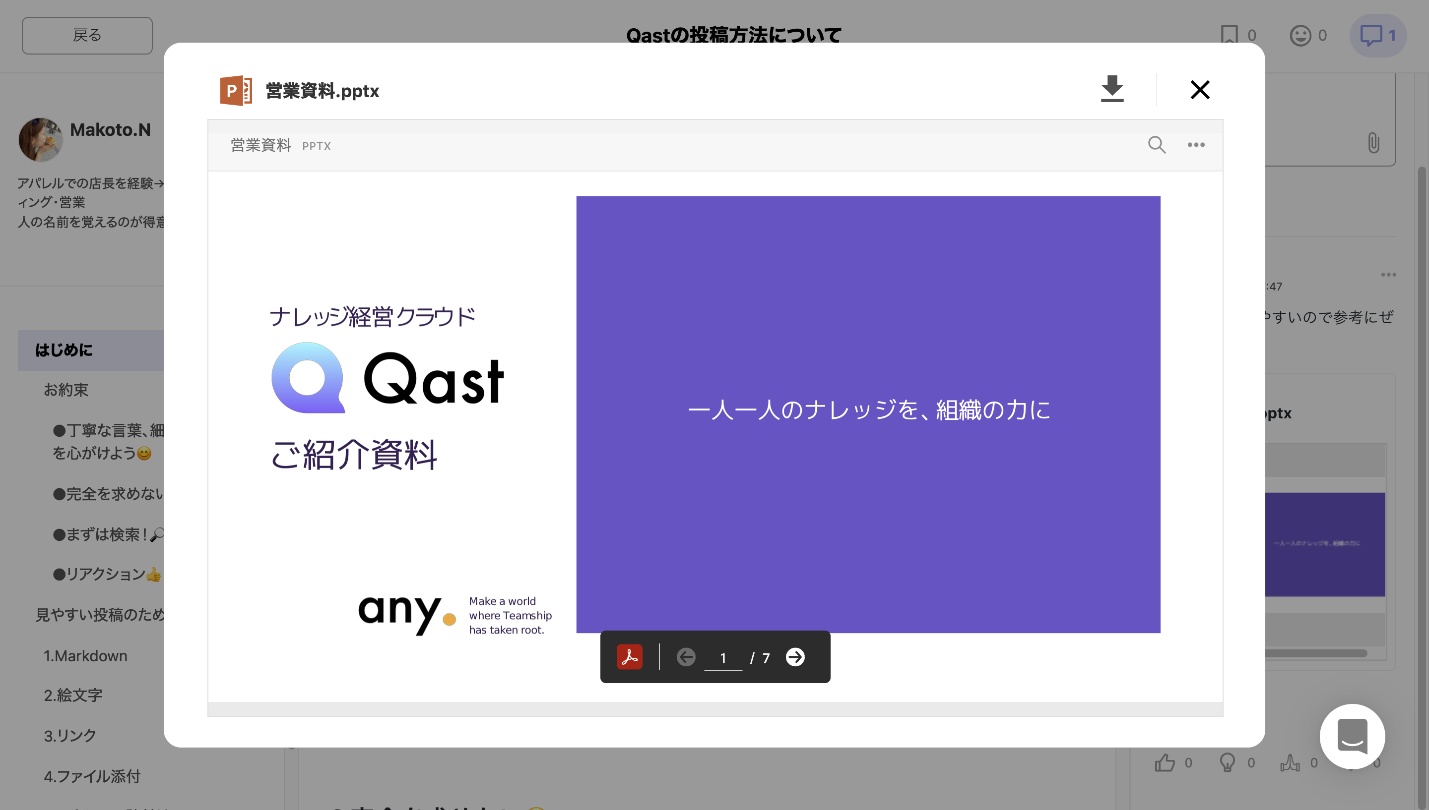Click the thumbs-up reaction icon
1429x810 pixels.
(1164, 762)
